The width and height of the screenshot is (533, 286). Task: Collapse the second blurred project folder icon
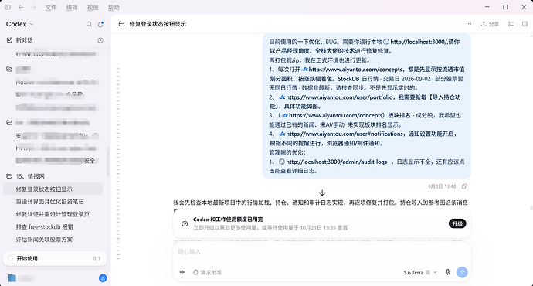coord(9,122)
